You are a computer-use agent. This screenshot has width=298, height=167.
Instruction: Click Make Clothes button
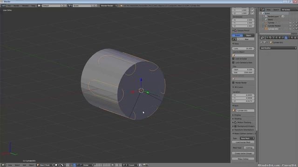243,159
